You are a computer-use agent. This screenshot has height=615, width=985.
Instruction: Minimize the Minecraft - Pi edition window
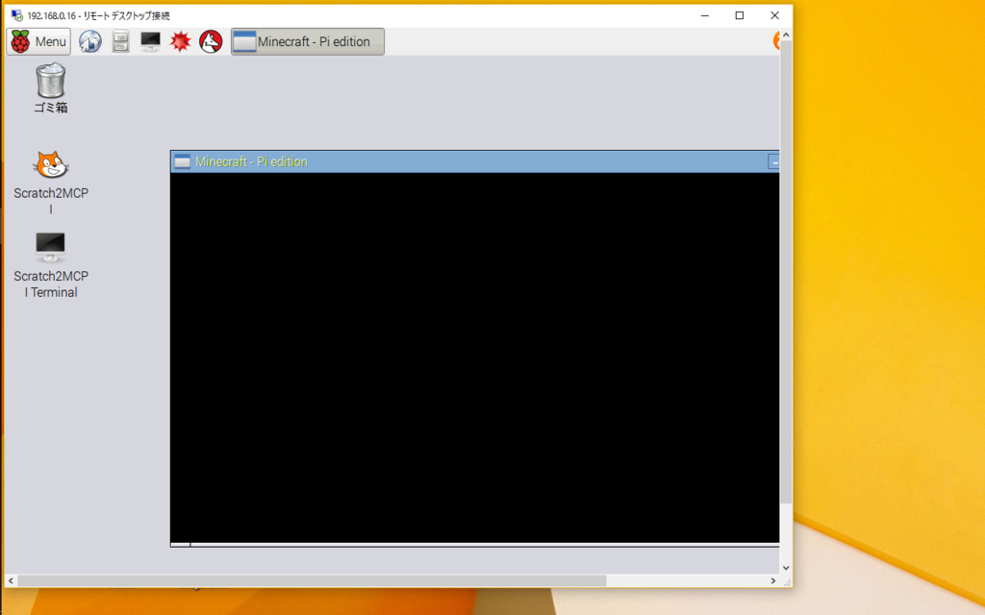click(774, 161)
